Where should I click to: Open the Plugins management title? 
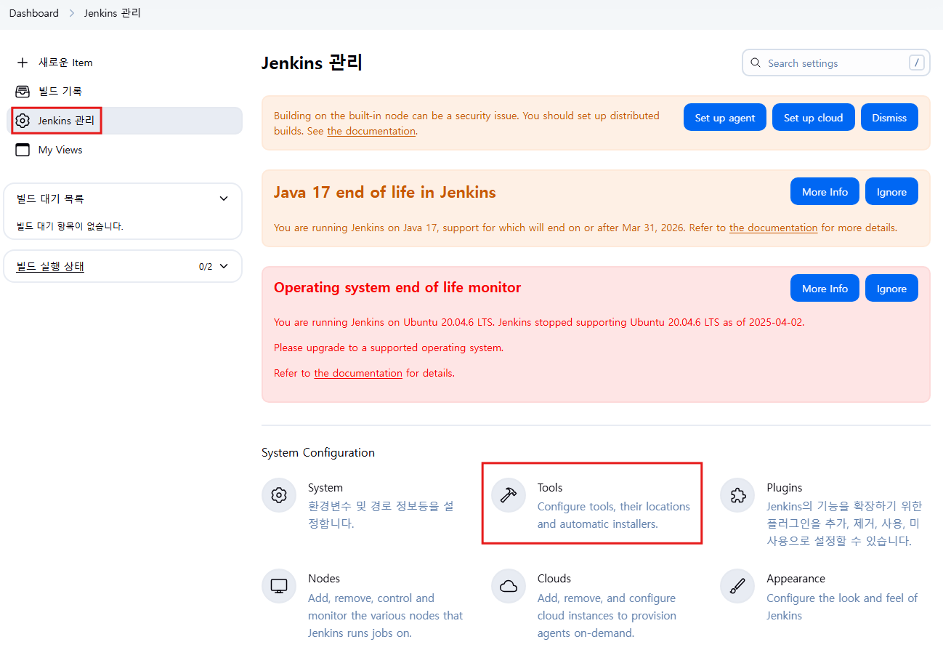pyautogui.click(x=785, y=487)
